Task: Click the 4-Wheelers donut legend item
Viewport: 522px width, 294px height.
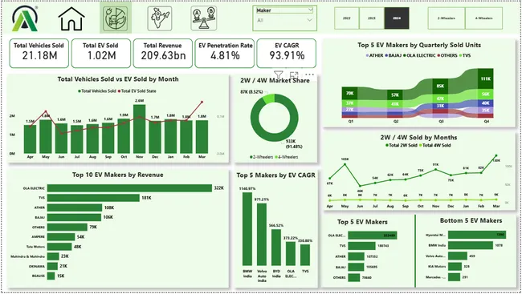Action: click(x=287, y=157)
